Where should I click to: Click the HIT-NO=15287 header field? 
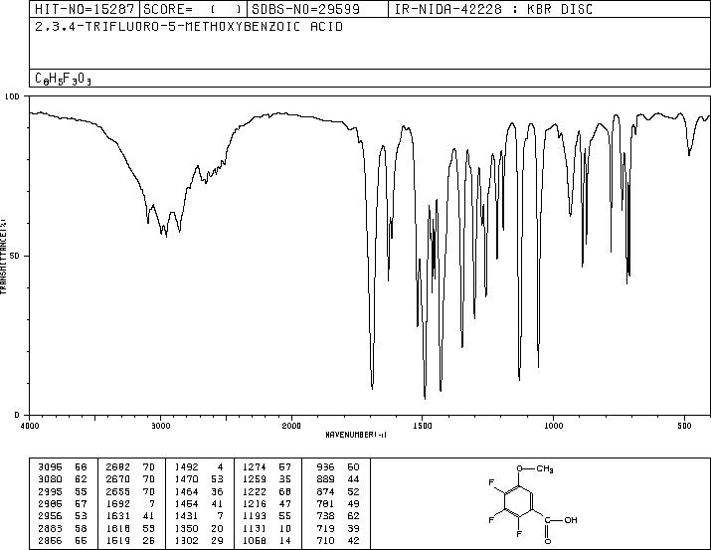coord(85,9)
